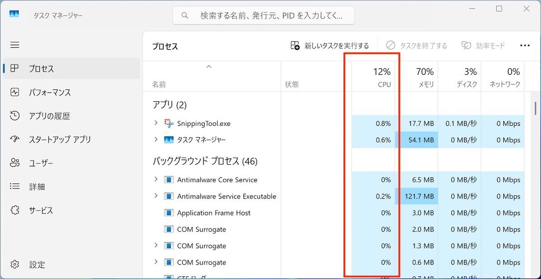Click the Task Manager app icon in title bar
Image resolution: width=541 pixels, height=279 pixels.
click(x=14, y=14)
